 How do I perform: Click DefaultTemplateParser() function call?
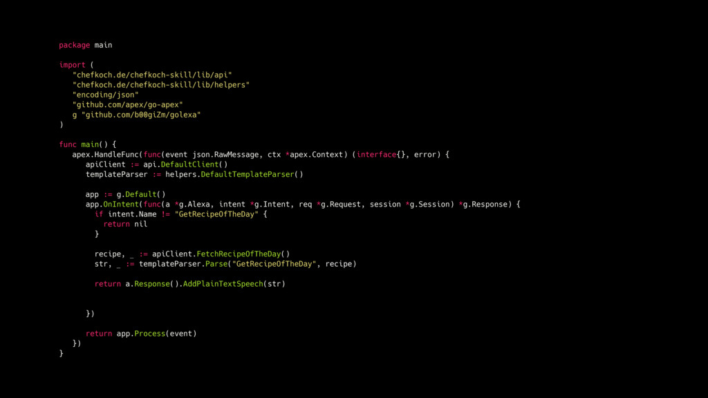[x=252, y=174]
